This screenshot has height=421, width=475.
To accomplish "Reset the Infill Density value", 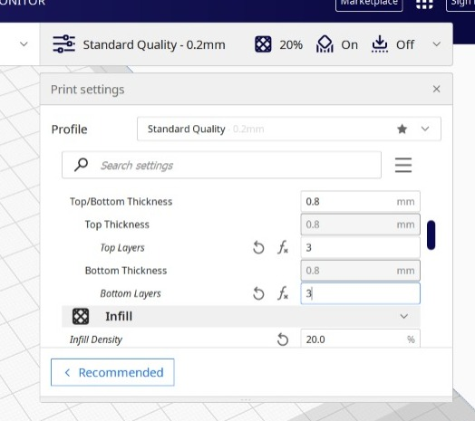I will coord(283,340).
